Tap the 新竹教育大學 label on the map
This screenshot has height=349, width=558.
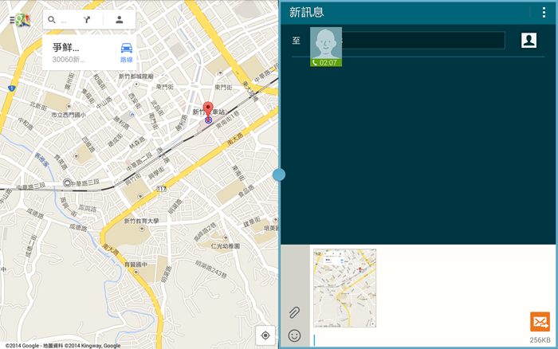point(141,221)
